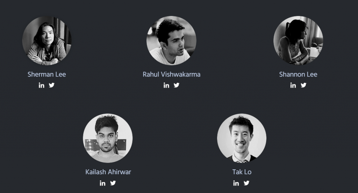358x193 pixels.
Task: Open Kailash Ahirwar's Twitter icon
Action: click(113, 183)
